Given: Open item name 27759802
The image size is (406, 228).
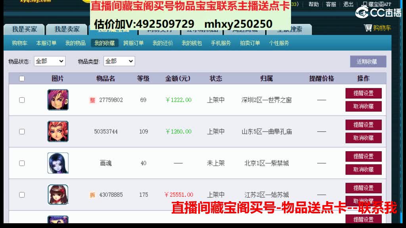Looking at the screenshot, I should click(111, 100).
